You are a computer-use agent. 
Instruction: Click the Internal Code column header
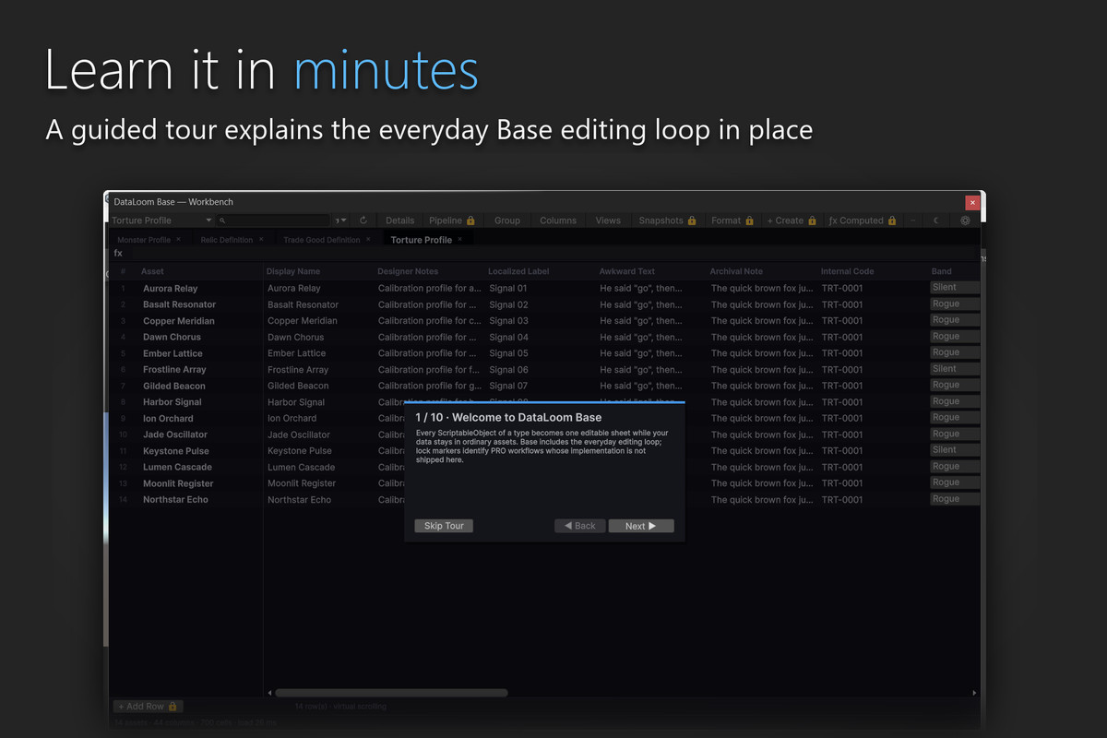[x=847, y=271]
